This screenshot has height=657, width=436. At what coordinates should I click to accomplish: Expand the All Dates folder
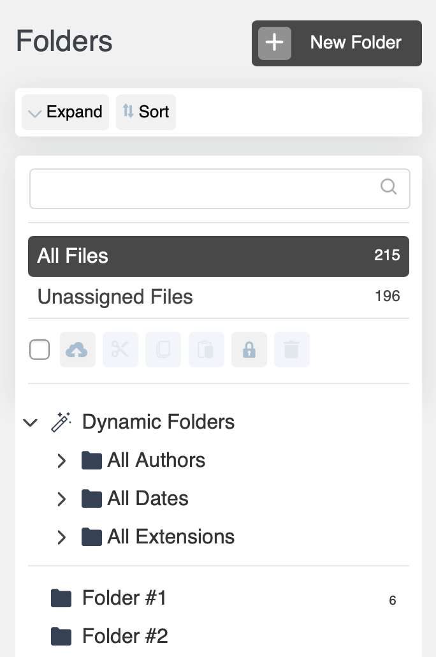point(61,499)
